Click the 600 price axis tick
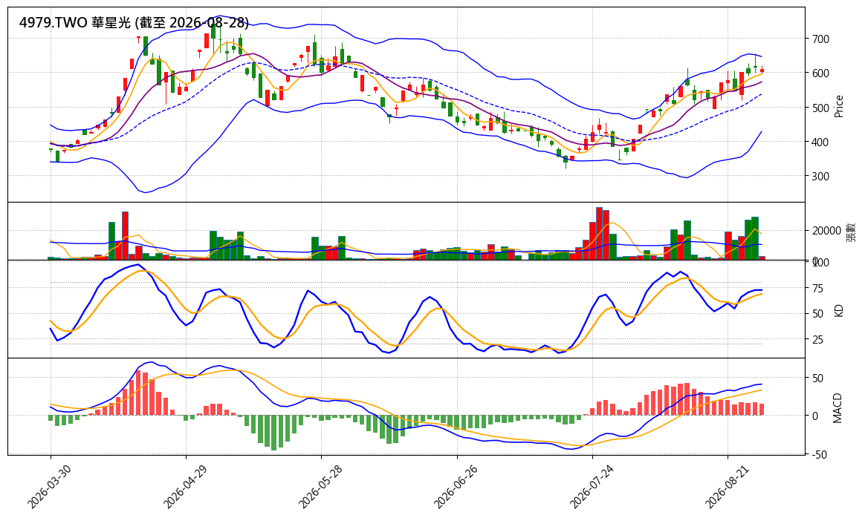The image size is (865, 518). [x=821, y=73]
